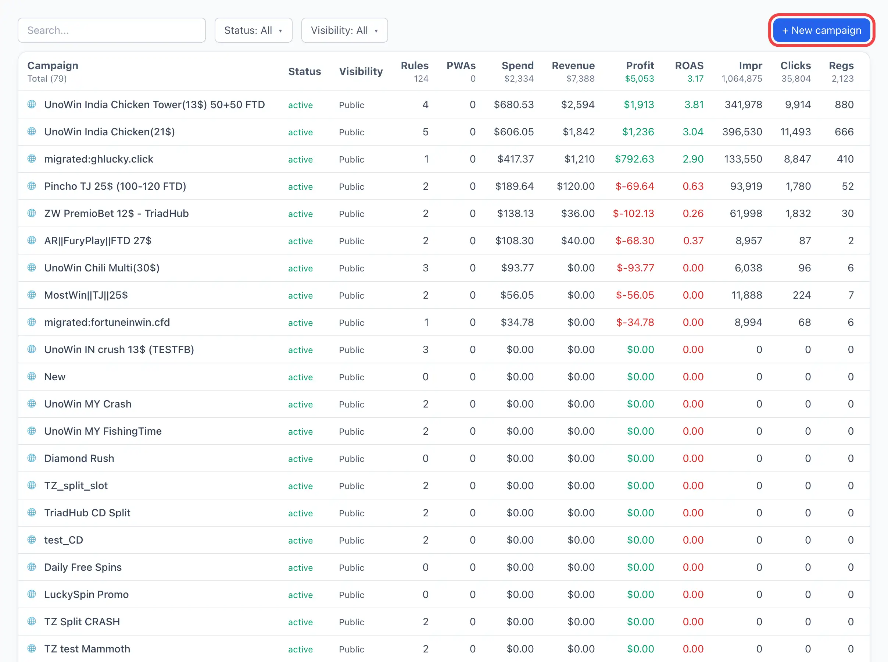Click globe icon beside ZW PremioBet 12$ - TriadHub
The width and height of the screenshot is (888, 662).
(32, 213)
